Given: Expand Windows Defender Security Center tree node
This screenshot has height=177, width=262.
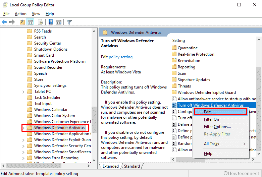Looking at the screenshot, I should pyautogui.click(x=23, y=146).
